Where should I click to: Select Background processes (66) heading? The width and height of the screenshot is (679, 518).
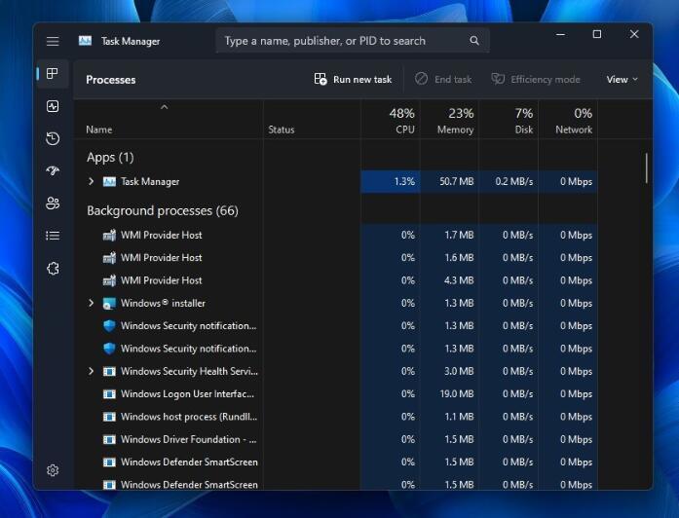[163, 210]
